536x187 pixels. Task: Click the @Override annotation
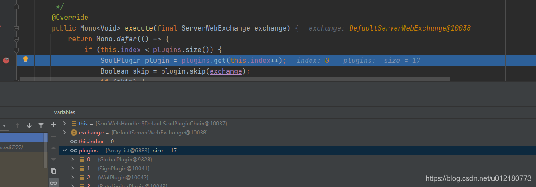(70, 18)
